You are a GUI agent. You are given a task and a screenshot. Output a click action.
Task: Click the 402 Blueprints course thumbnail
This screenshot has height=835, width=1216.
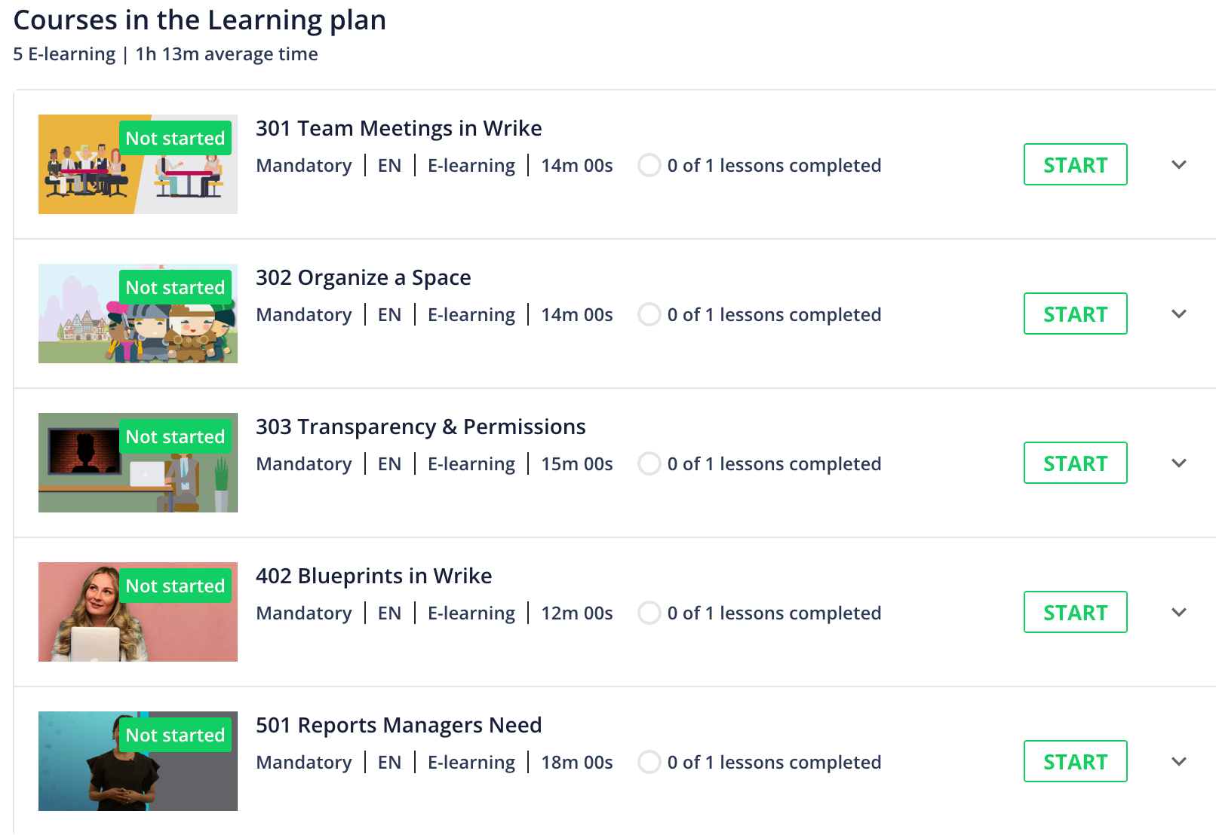(x=137, y=612)
